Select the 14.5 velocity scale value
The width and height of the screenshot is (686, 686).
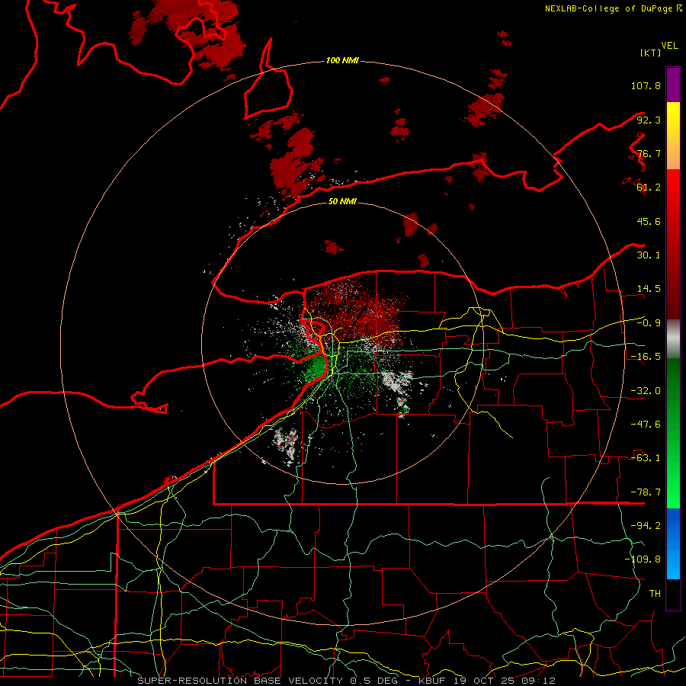pos(649,289)
